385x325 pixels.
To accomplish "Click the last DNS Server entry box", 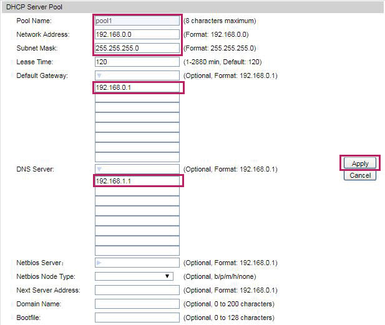I will pos(137,251).
